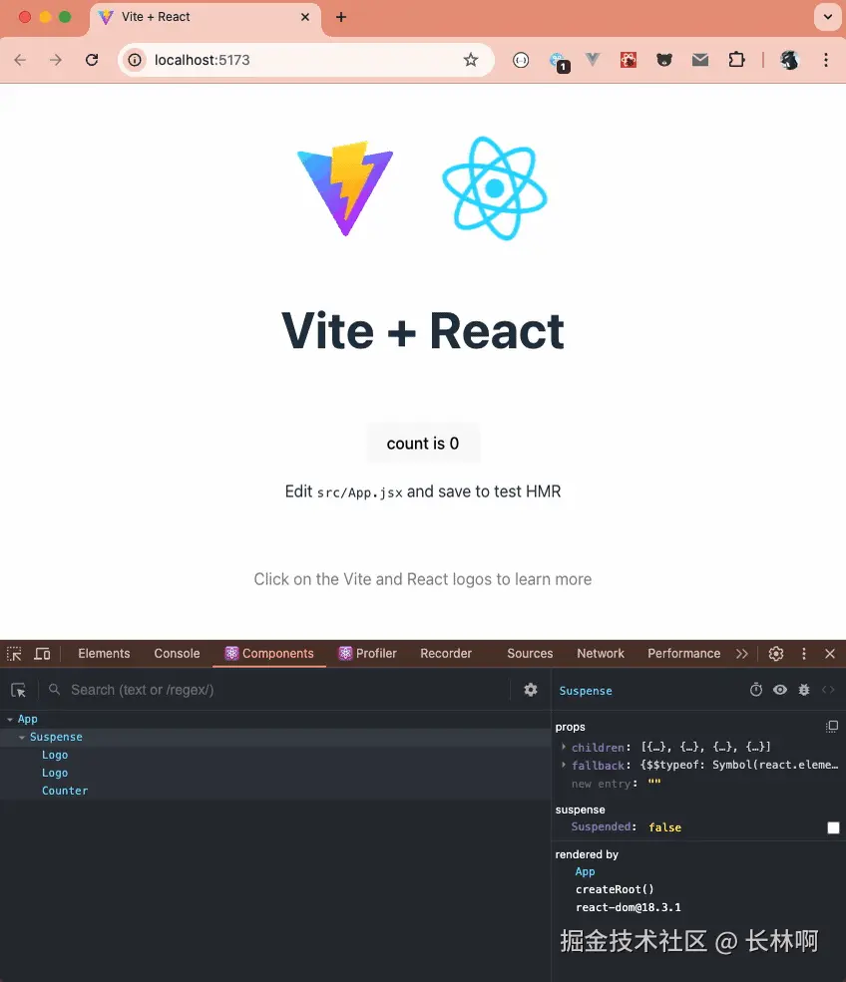Screen dimensions: 846x982
Task: Reload the localhost page
Action: click(x=92, y=60)
